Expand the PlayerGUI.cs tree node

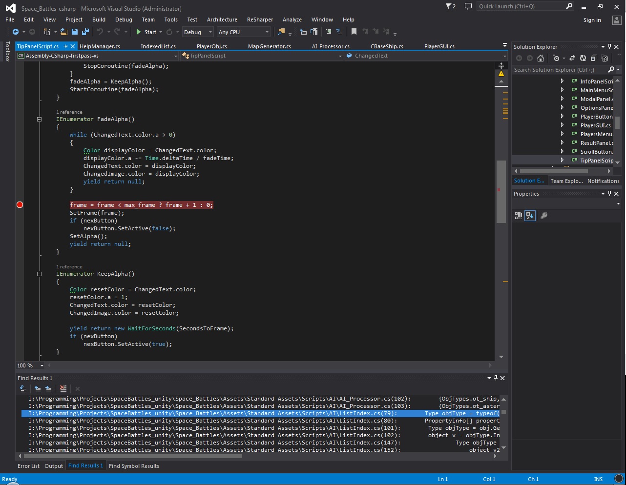[x=562, y=125]
